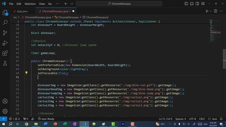Open the overflow menu ellipsis after Go

tap(58, 4)
